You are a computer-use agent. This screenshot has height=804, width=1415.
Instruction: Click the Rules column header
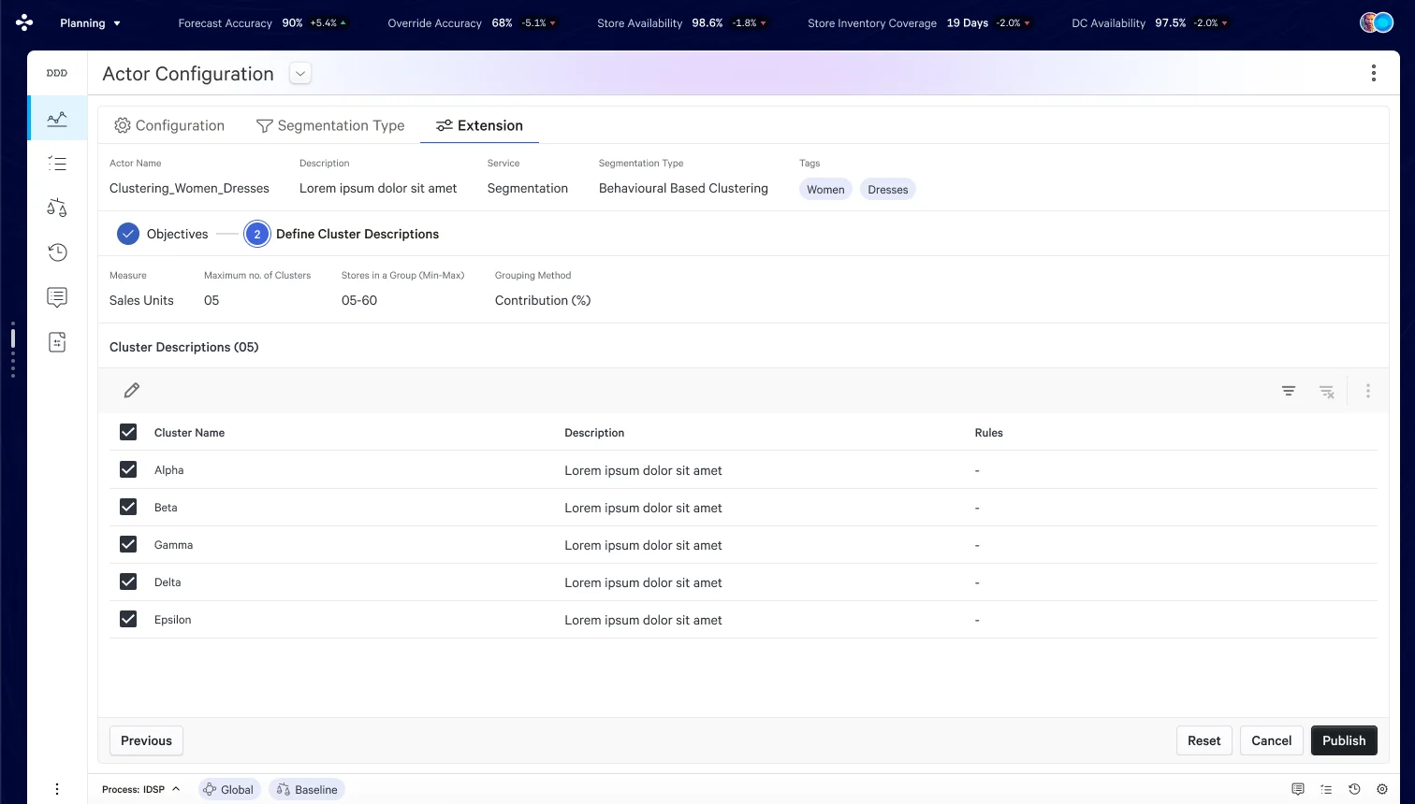pyautogui.click(x=988, y=433)
